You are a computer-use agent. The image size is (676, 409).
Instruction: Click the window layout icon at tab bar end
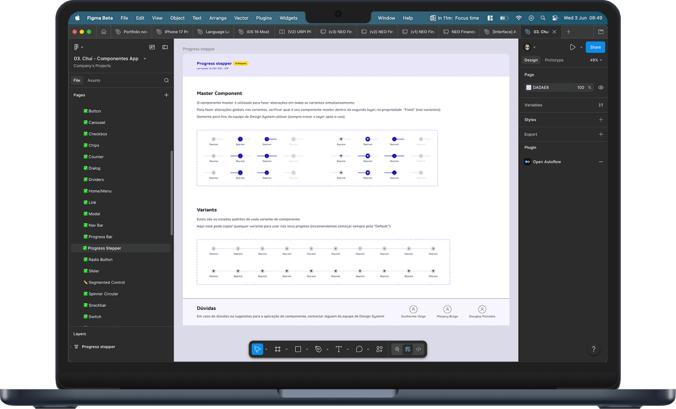[x=601, y=32]
